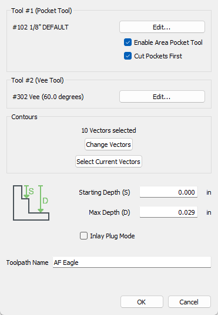This screenshot has width=218, height=315.
Task: Click the green S arrow in diagram
Action: (x=26, y=192)
